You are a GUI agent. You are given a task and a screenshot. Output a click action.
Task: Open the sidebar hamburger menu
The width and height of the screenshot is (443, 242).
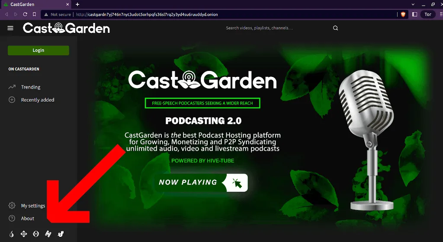[x=10, y=28]
